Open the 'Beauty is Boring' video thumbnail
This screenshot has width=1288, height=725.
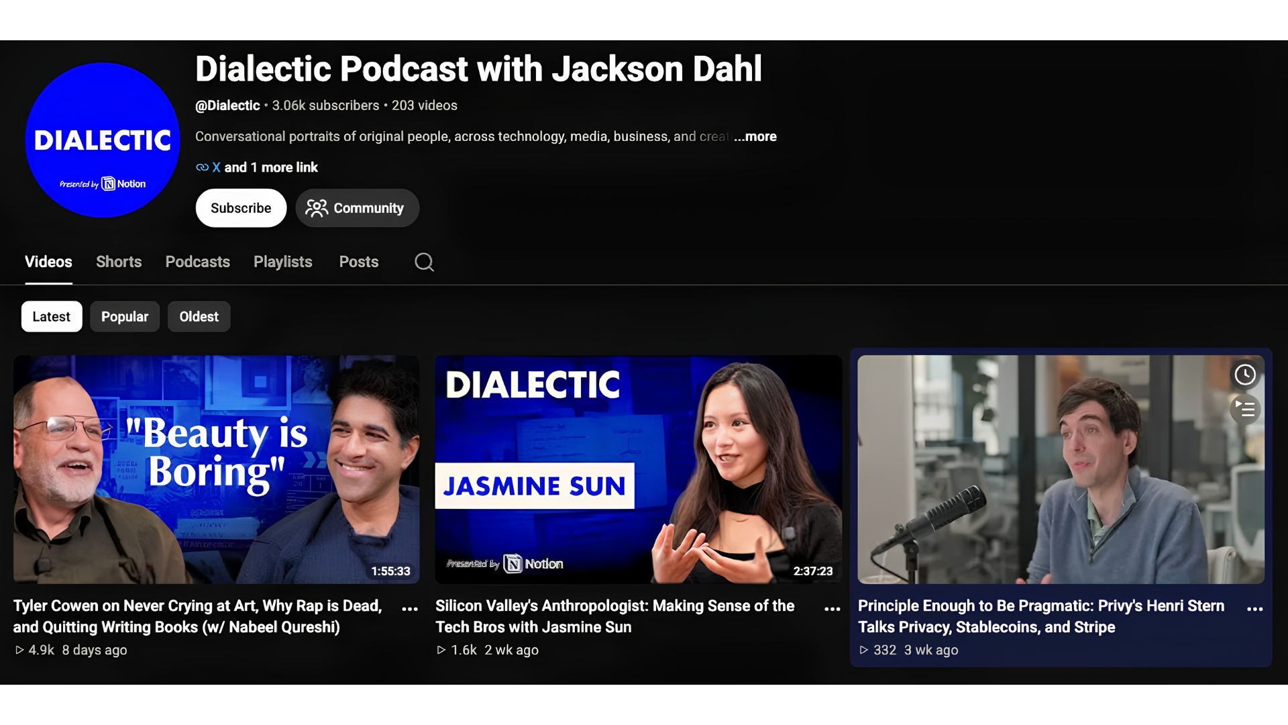217,469
